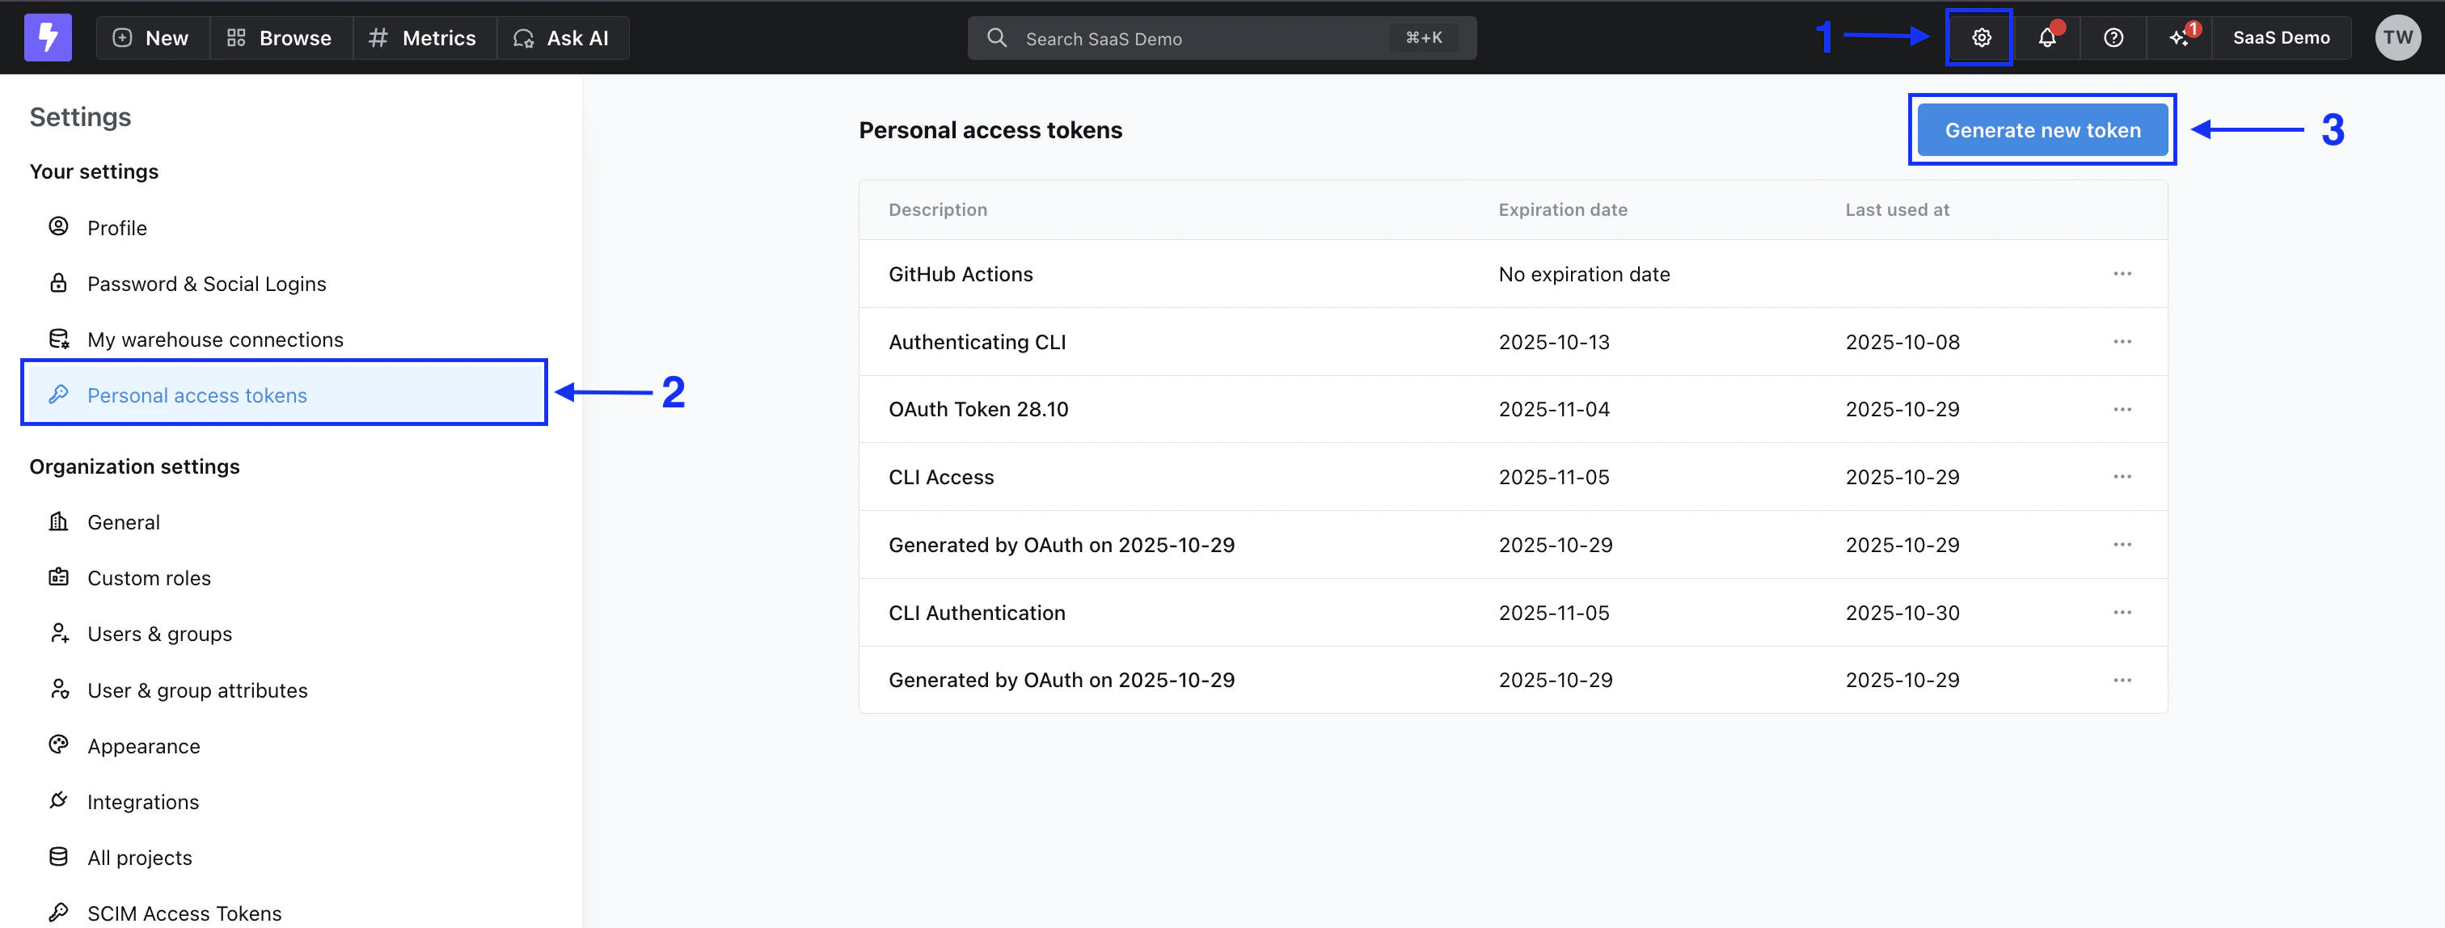Open SCIM Access Tokens settings
The width and height of the screenshot is (2445, 928).
[x=184, y=913]
